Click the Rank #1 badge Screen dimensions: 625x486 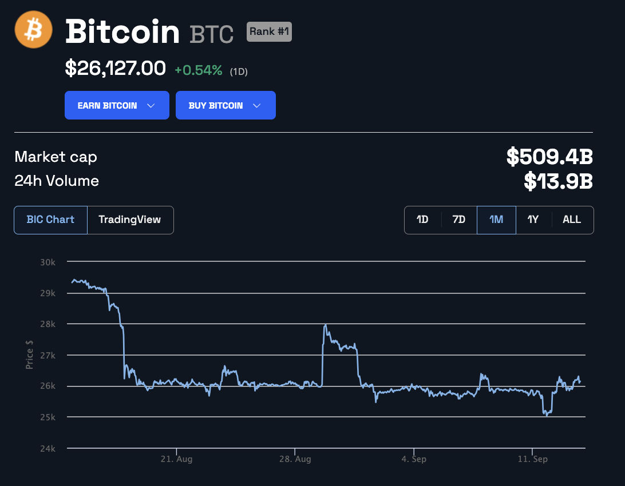(269, 31)
